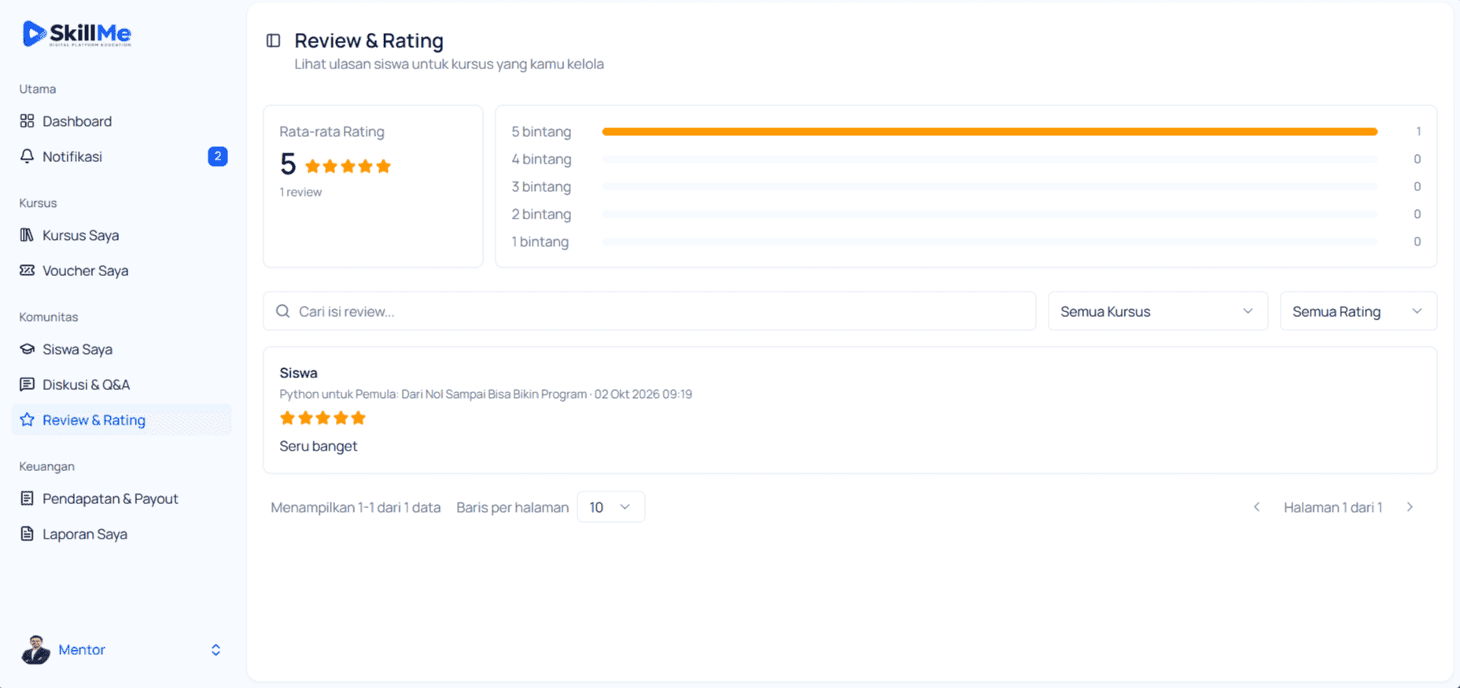Click the Pendapatan & Payout receipt icon
The width and height of the screenshot is (1460, 688).
(27, 499)
